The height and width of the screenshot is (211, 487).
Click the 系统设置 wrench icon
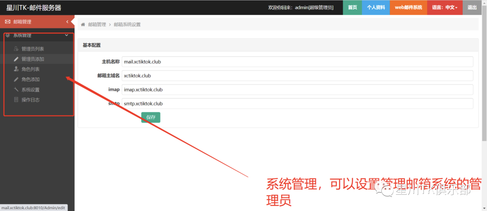pyautogui.click(x=16, y=90)
